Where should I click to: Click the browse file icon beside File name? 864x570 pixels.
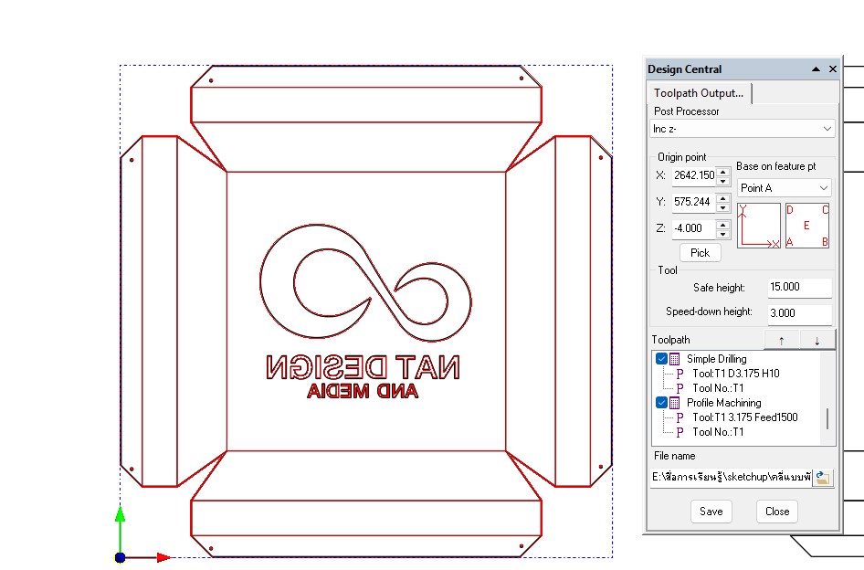[x=823, y=477]
